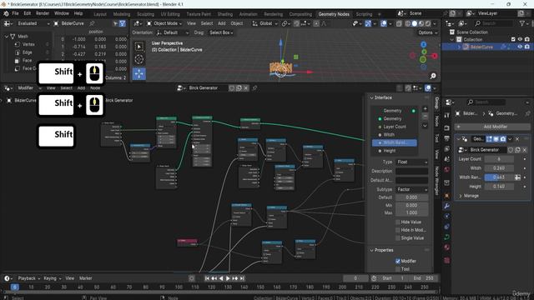
Task: Switch to rendered viewport shading
Action: [428, 23]
